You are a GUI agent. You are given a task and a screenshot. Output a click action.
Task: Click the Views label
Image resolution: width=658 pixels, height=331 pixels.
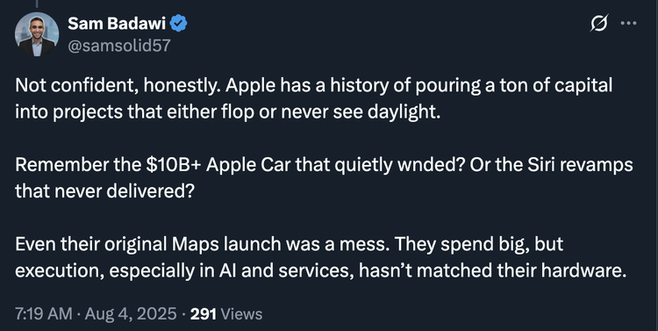pyautogui.click(x=241, y=313)
